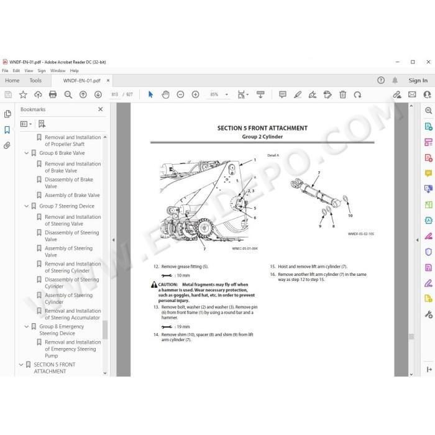Print the document with the printer icon
The height and width of the screenshot is (435, 435).
53,94
